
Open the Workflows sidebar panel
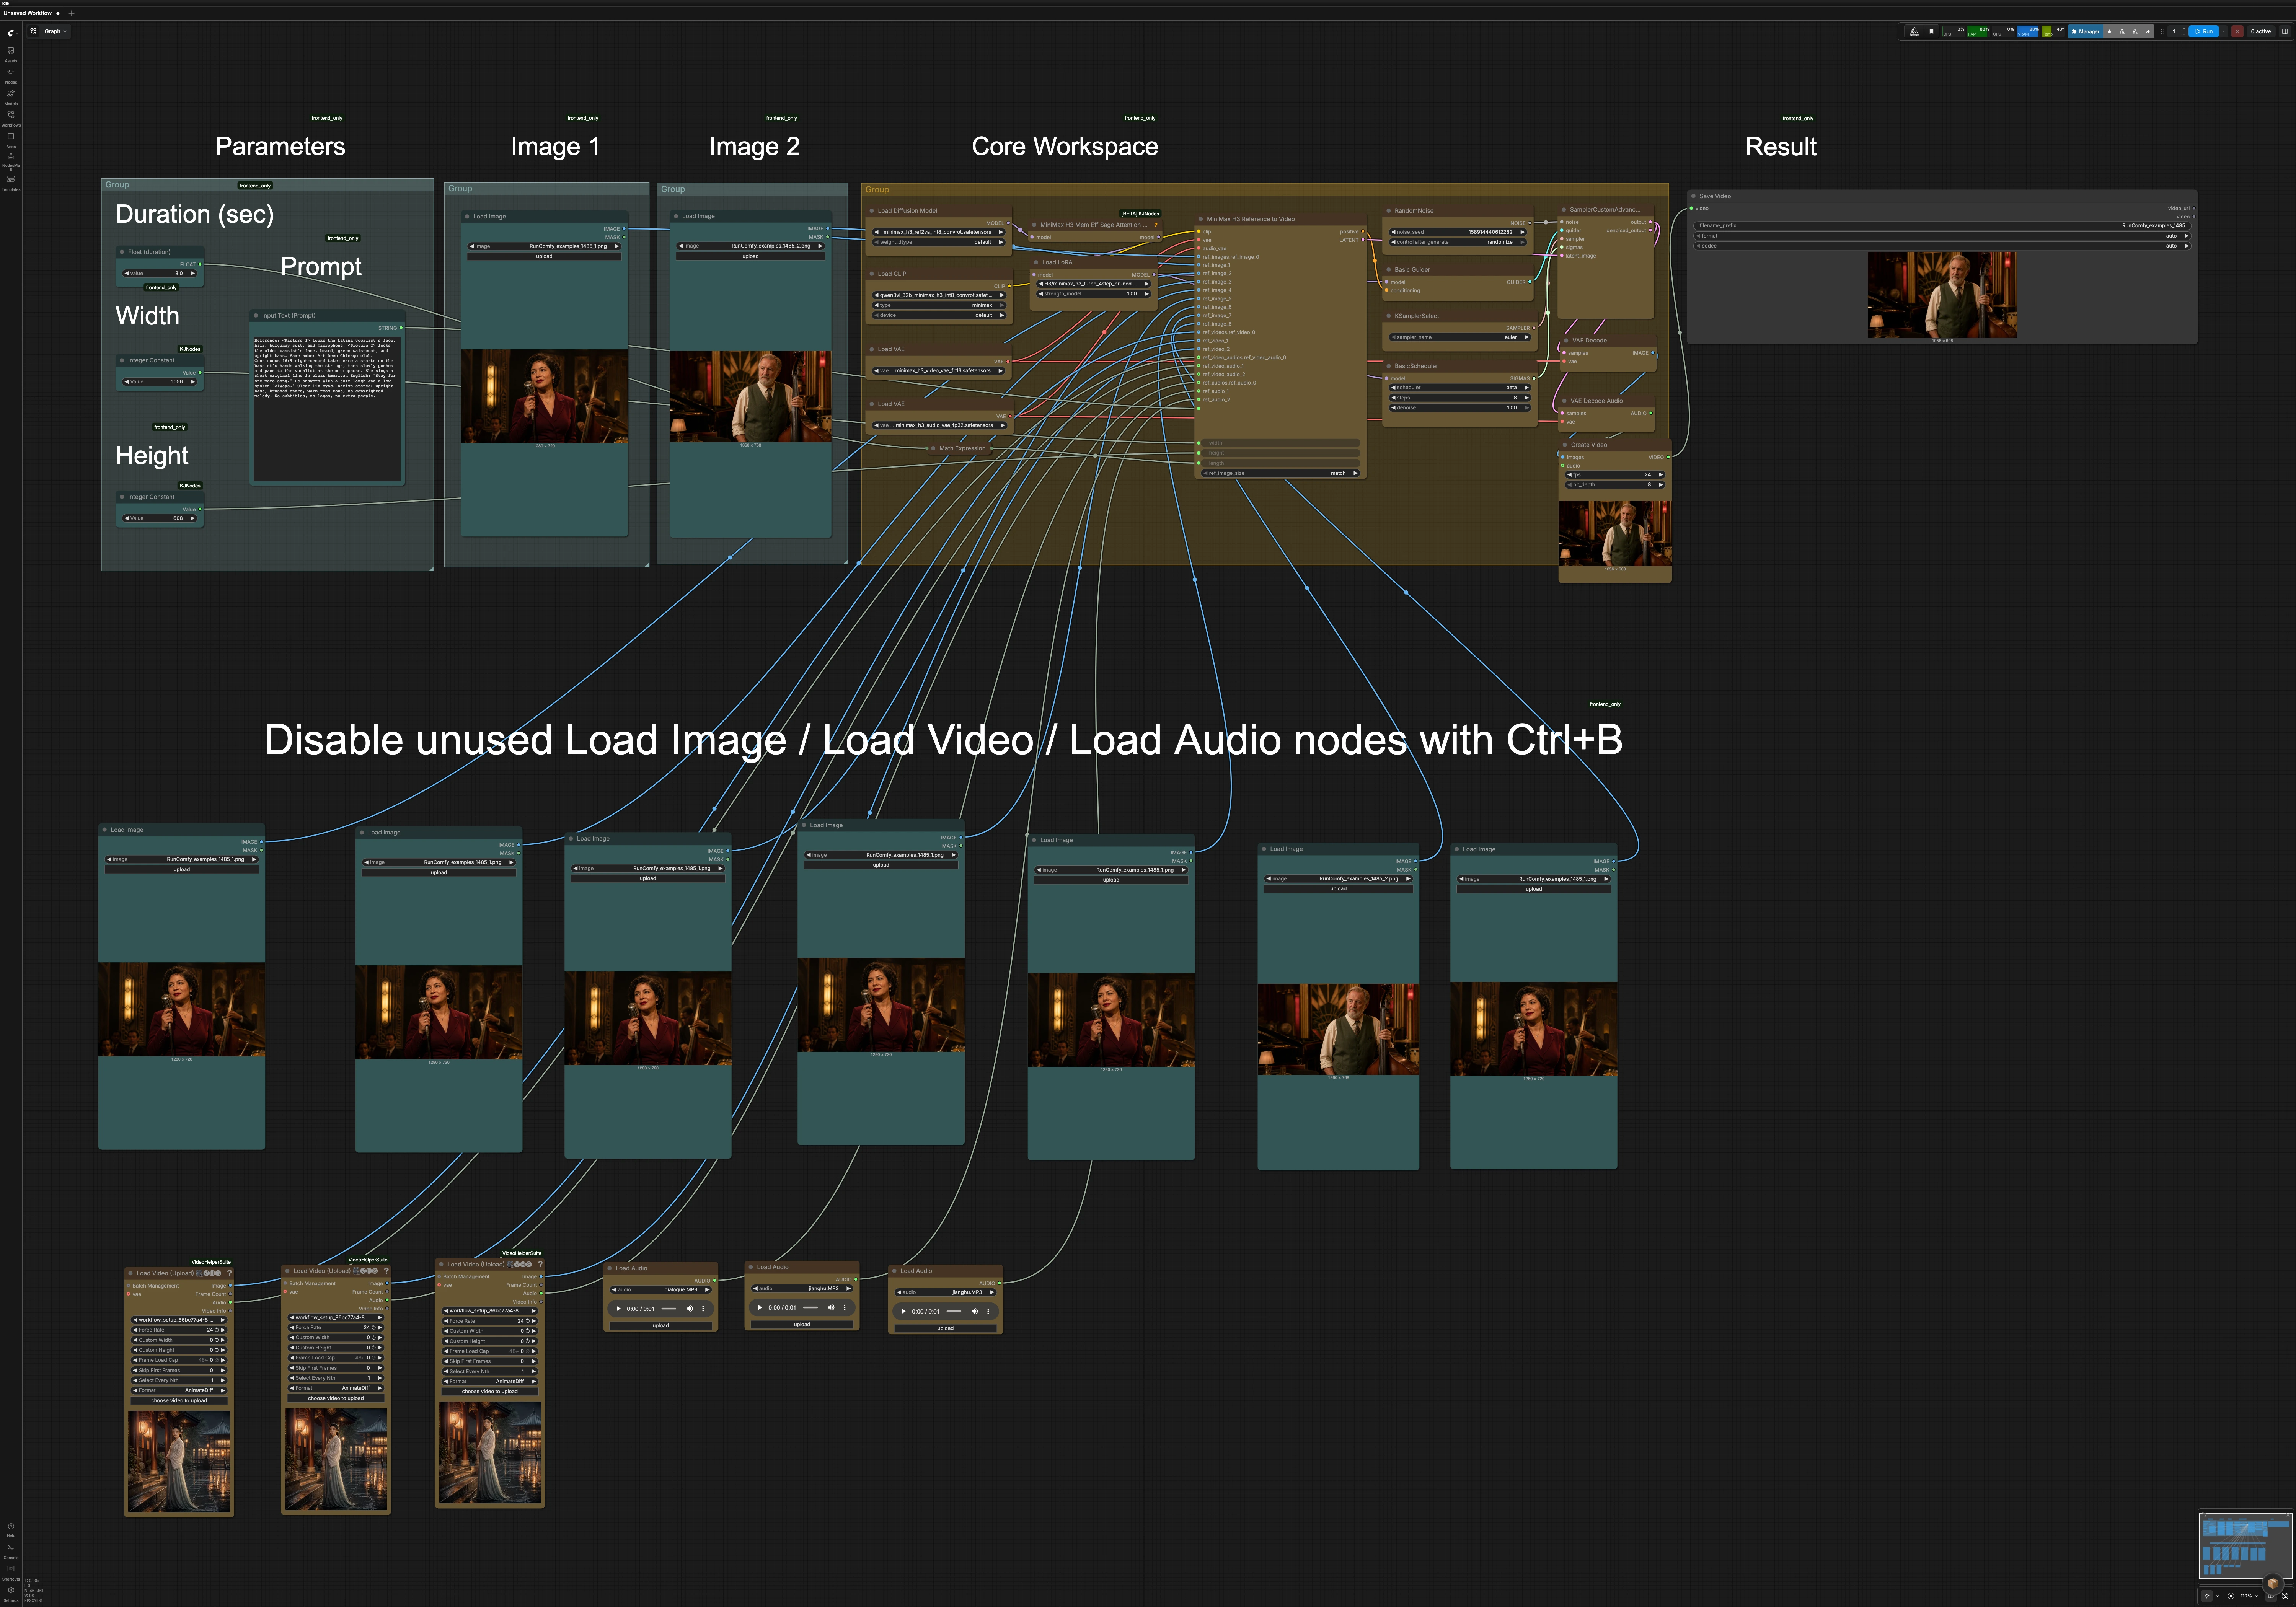11,117
